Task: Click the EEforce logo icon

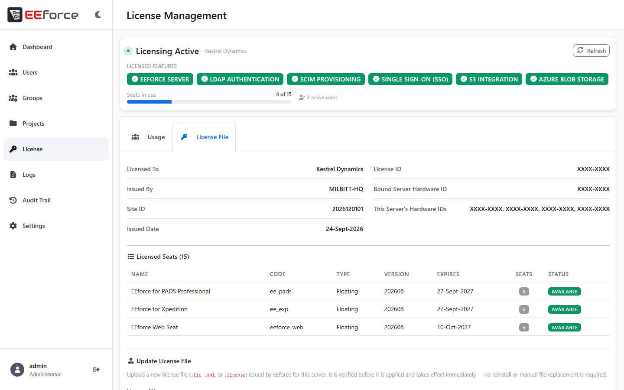Action: click(15, 15)
